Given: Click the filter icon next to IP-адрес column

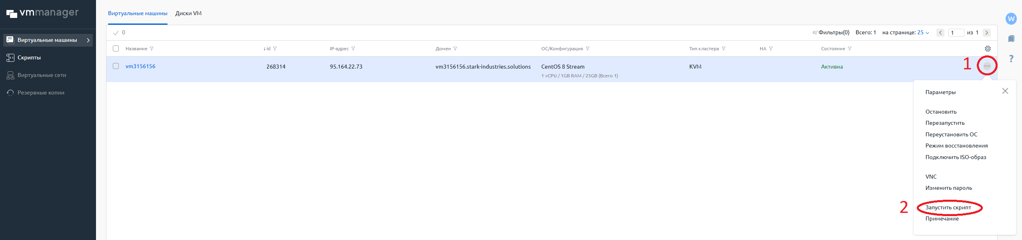Looking at the screenshot, I should pos(353,49).
